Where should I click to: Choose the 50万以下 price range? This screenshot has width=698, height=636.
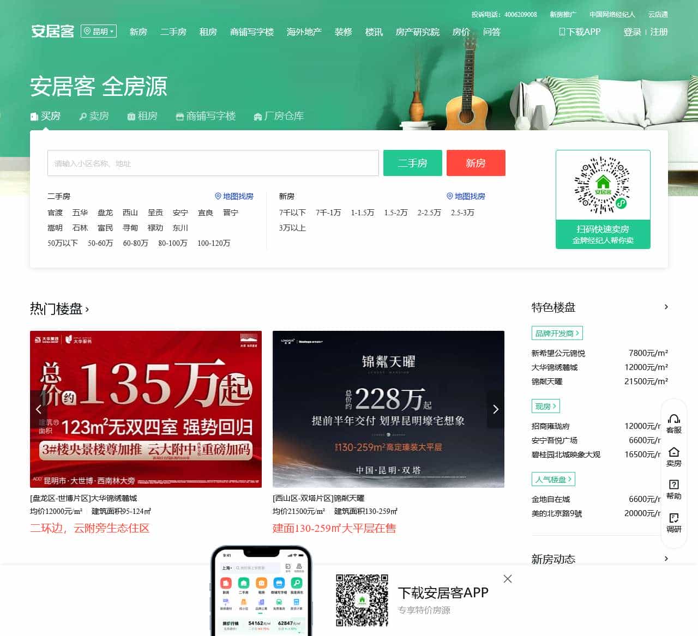63,243
